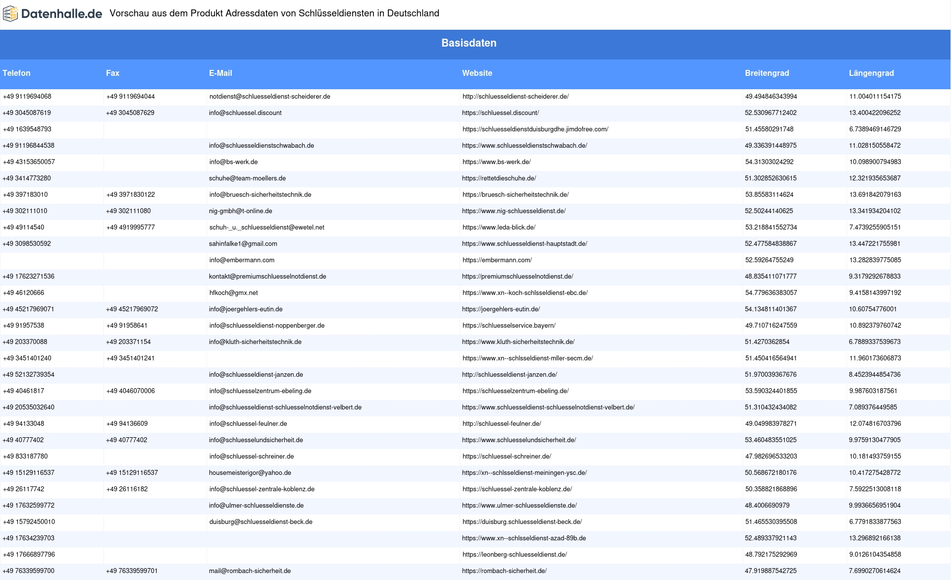The width and height of the screenshot is (951, 580).
Task: Click email housemeisterigor@yahoo.de
Action: point(250,473)
